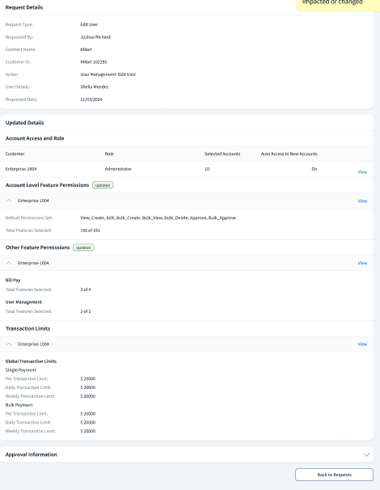Click the Single Payment subheading
The height and width of the screenshot is (490, 380).
[x=21, y=370]
